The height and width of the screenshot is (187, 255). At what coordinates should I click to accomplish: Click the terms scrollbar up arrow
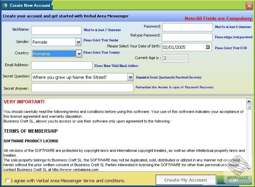249,102
